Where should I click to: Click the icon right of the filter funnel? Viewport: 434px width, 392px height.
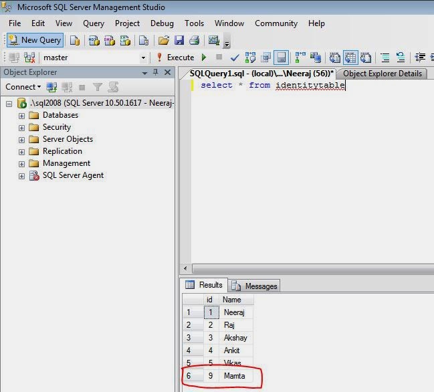113,87
